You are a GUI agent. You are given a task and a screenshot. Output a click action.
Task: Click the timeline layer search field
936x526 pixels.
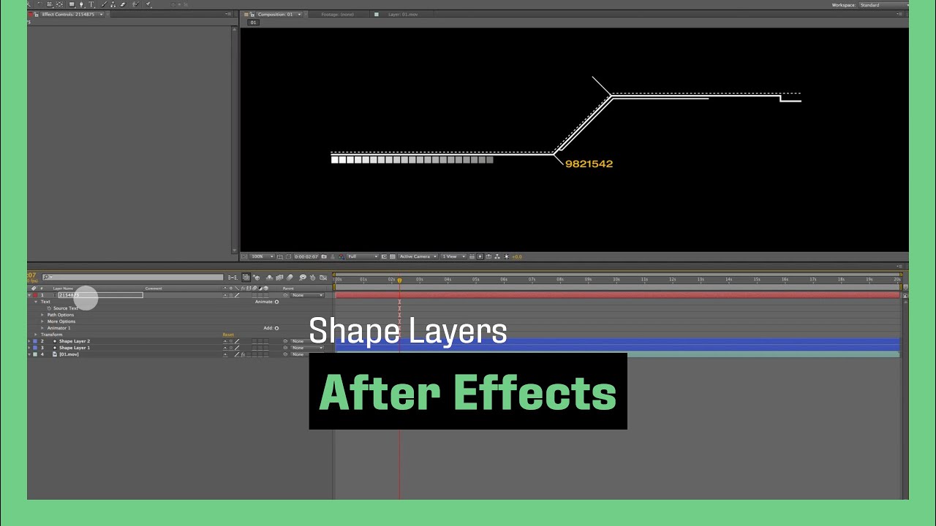132,278
